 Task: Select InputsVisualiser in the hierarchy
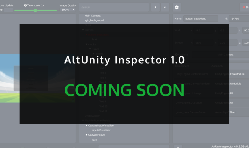coord(101,130)
